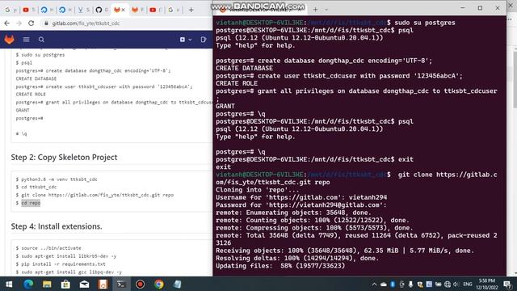Screen dimensions: 517x291
Task: Click 'Receiving objects: 100%' terminal line
Action: point(345,251)
